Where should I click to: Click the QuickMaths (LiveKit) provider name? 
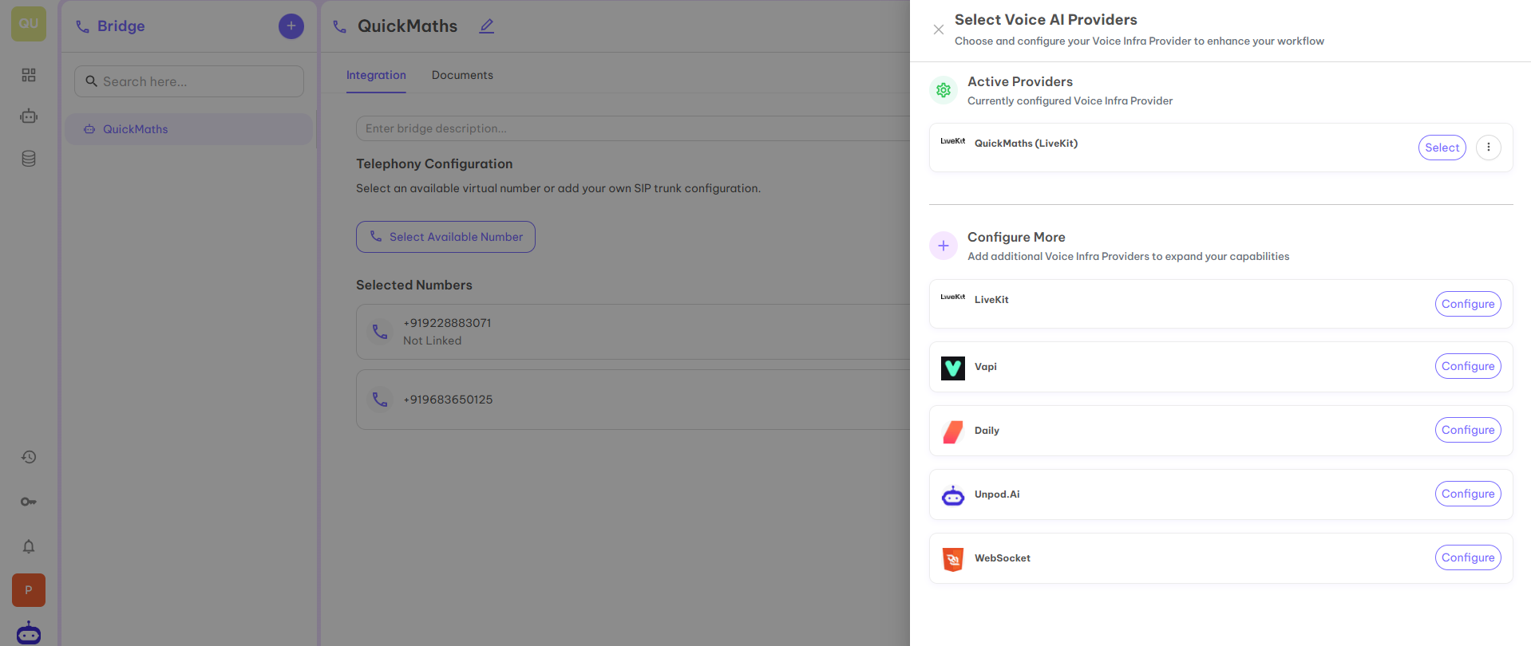[1026, 144]
